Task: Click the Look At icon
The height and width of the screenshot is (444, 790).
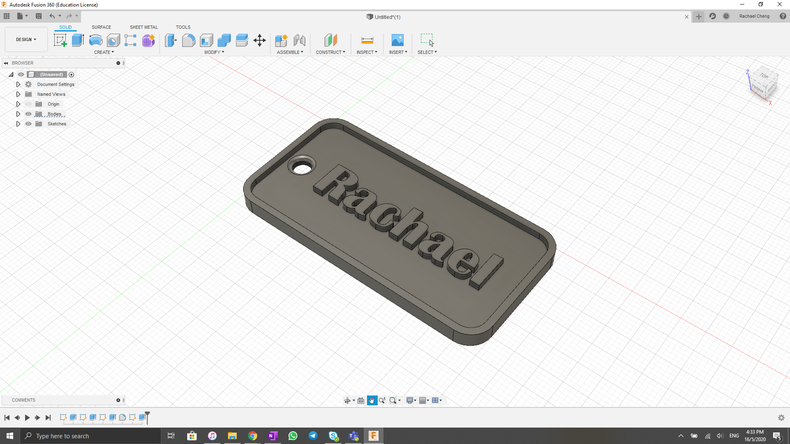Action: point(361,400)
